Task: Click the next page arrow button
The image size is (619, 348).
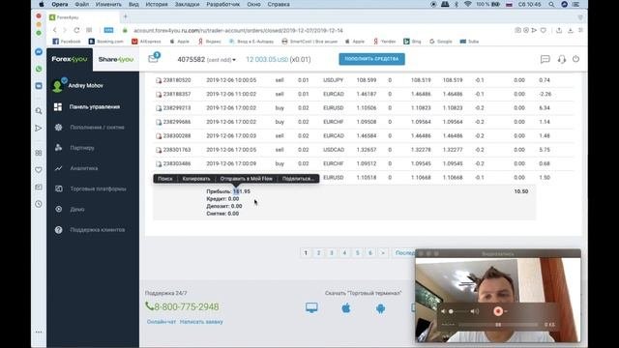Action: click(383, 253)
